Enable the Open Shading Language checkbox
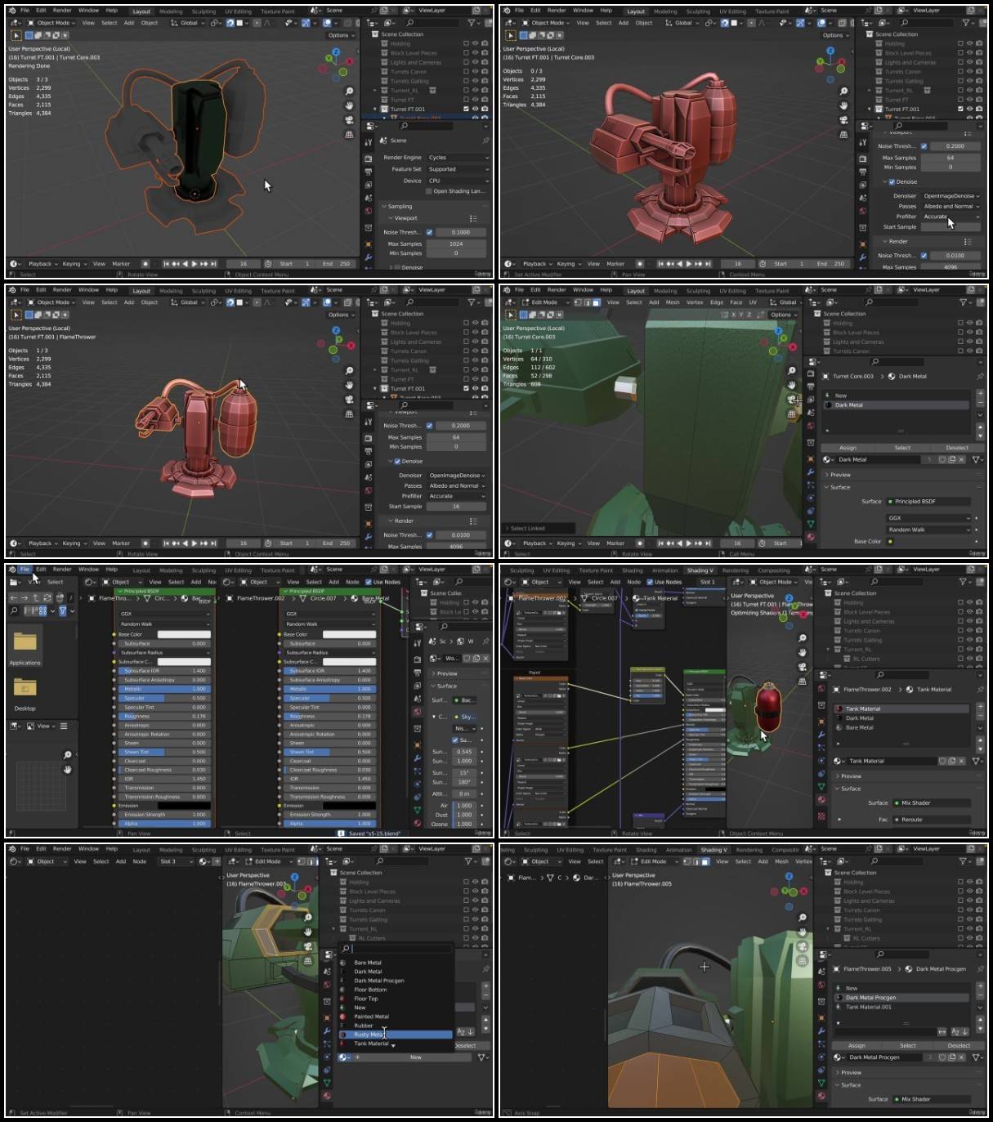The image size is (993, 1122). point(429,191)
